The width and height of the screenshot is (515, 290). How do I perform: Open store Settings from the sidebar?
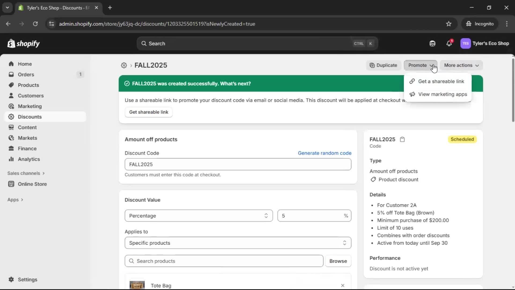point(27,280)
